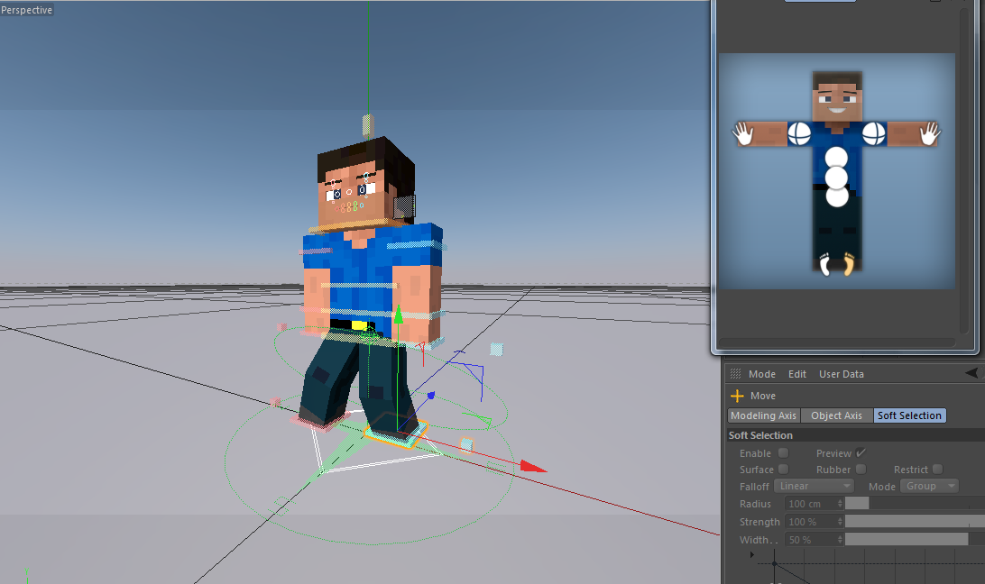
Task: Open the Perspective viewport label
Action: 25,10
